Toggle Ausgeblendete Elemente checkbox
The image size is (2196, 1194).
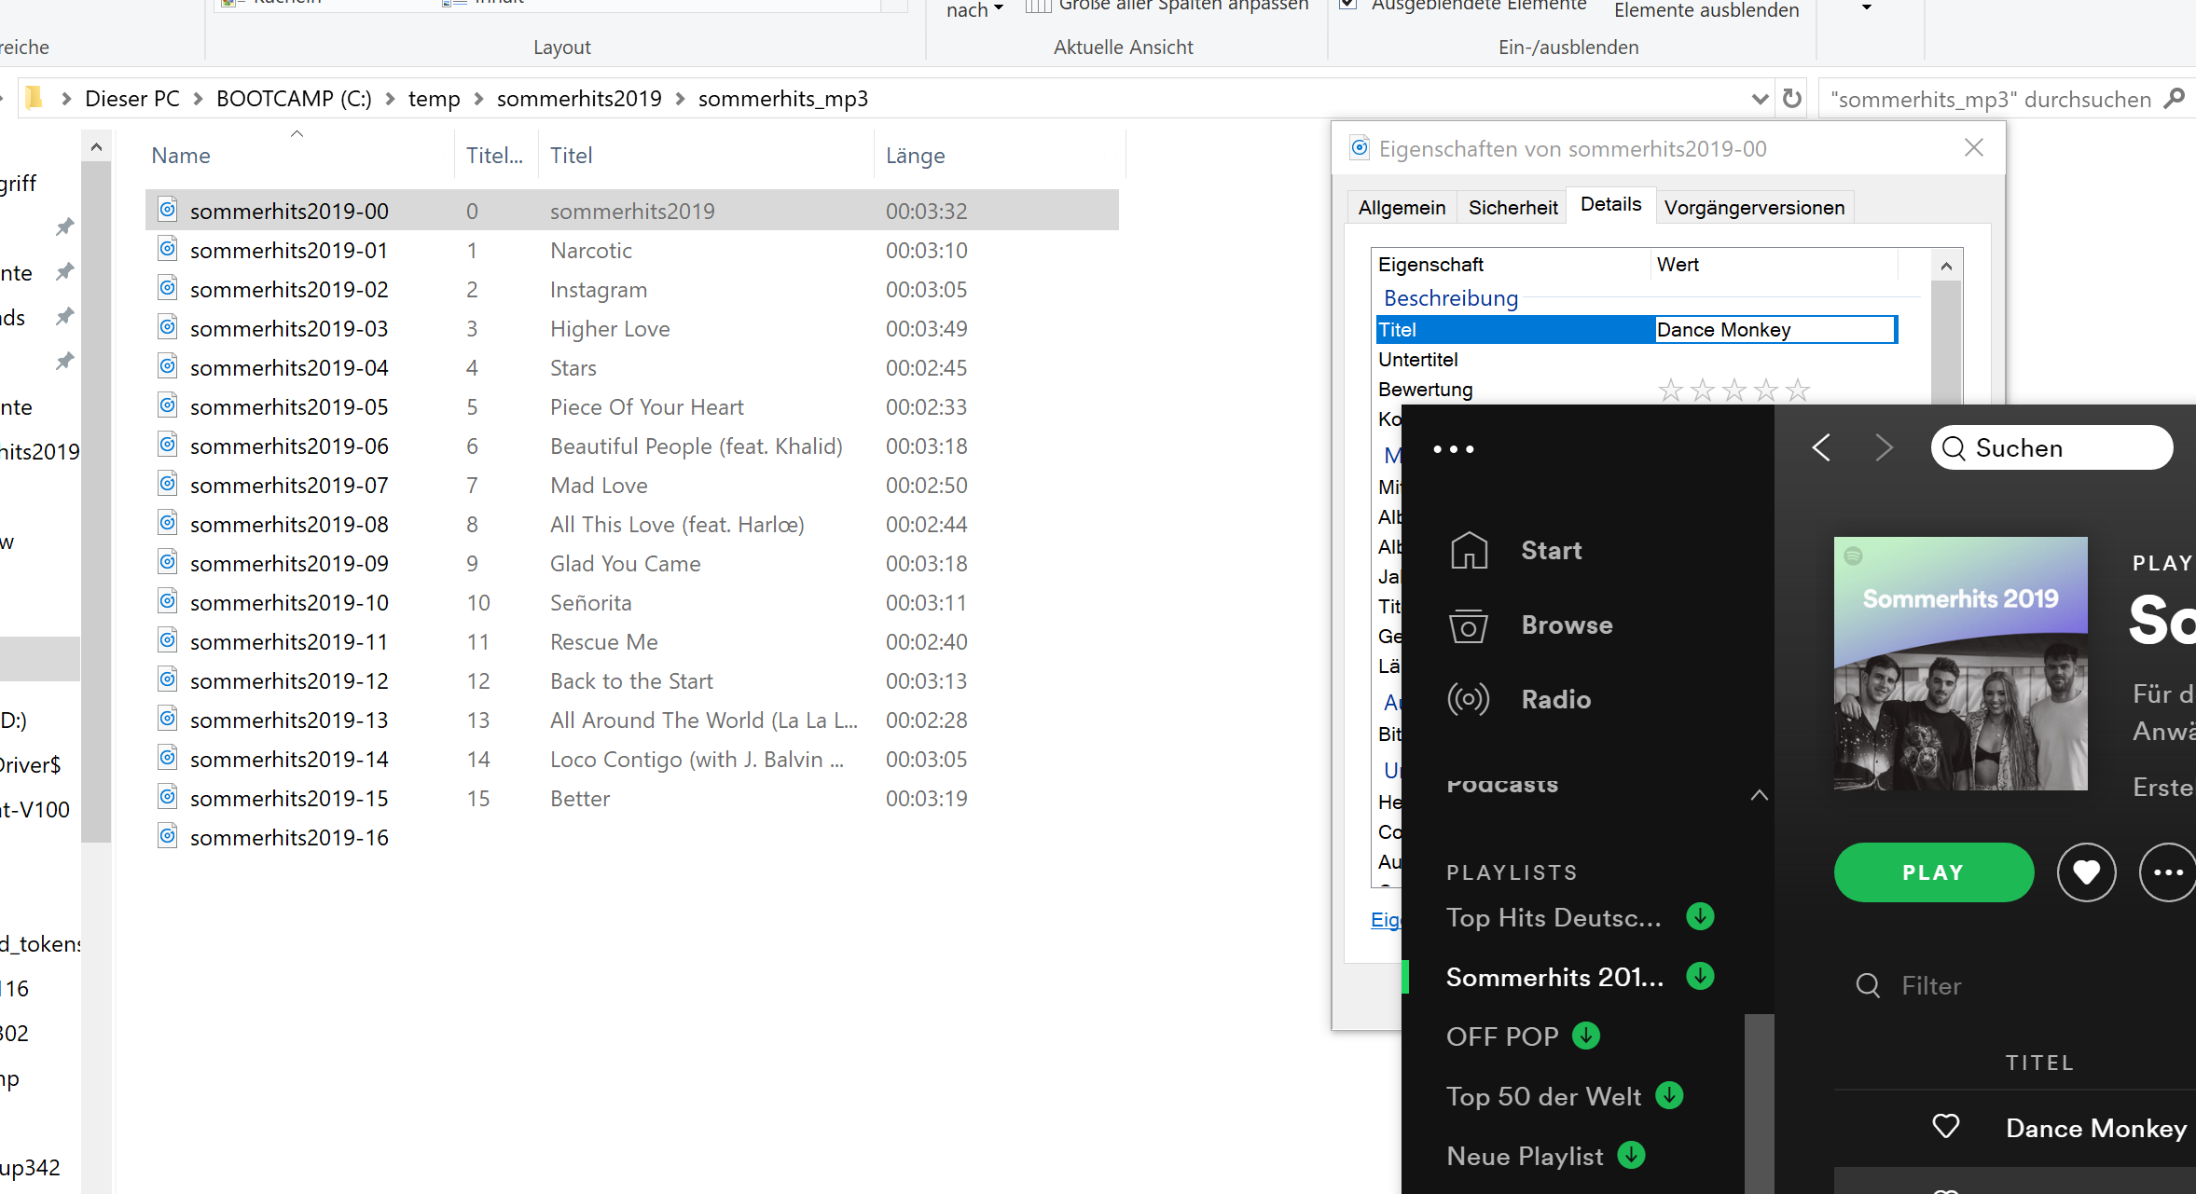[x=1347, y=5]
